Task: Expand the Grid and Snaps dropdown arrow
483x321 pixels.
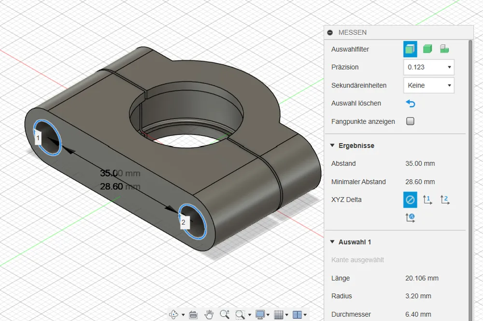Action: tap(287, 315)
